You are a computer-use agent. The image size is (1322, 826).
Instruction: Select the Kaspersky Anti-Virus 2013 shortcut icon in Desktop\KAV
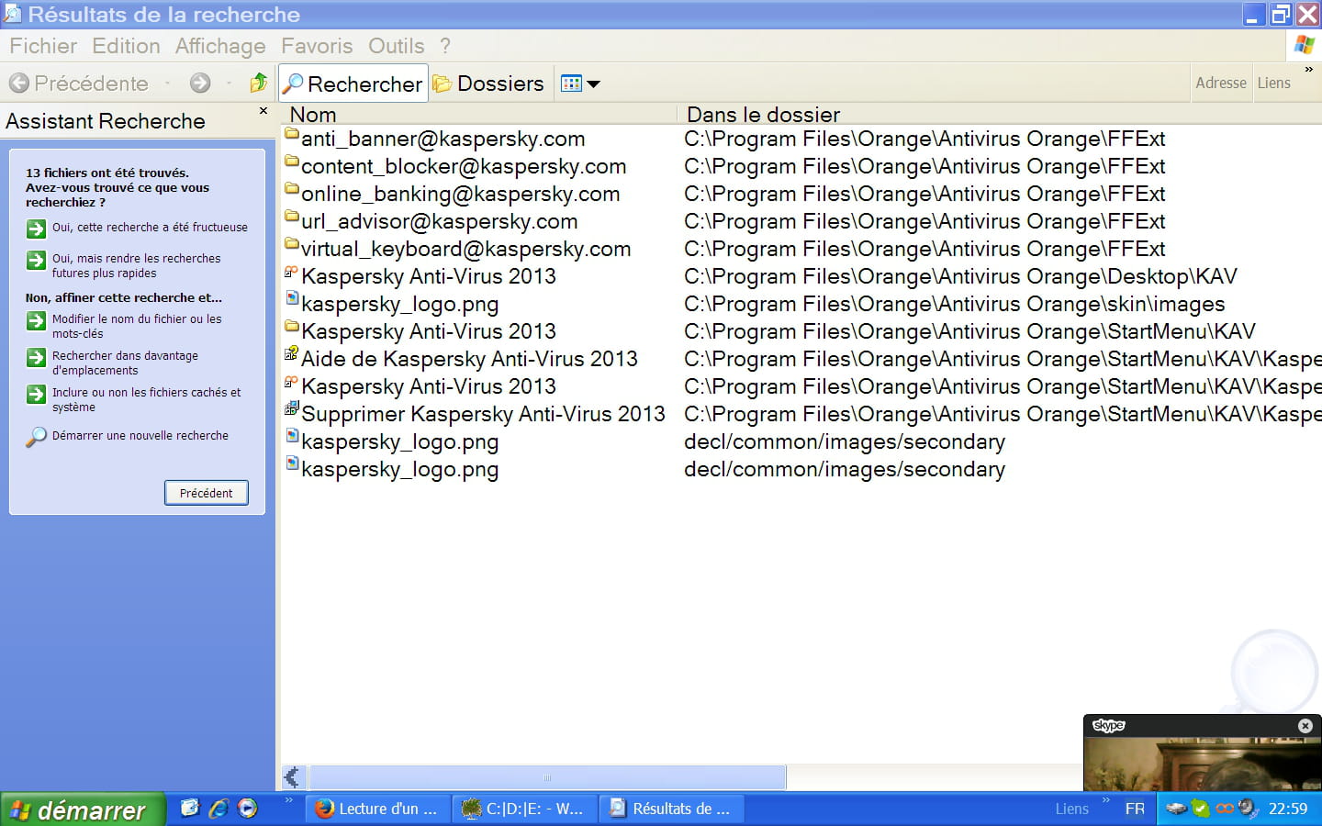[292, 272]
